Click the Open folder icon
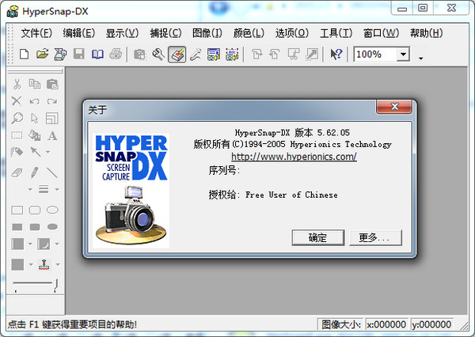The image size is (475, 337). click(42, 55)
